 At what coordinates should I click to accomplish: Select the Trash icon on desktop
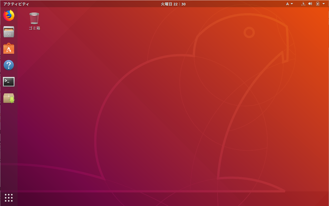[34, 18]
